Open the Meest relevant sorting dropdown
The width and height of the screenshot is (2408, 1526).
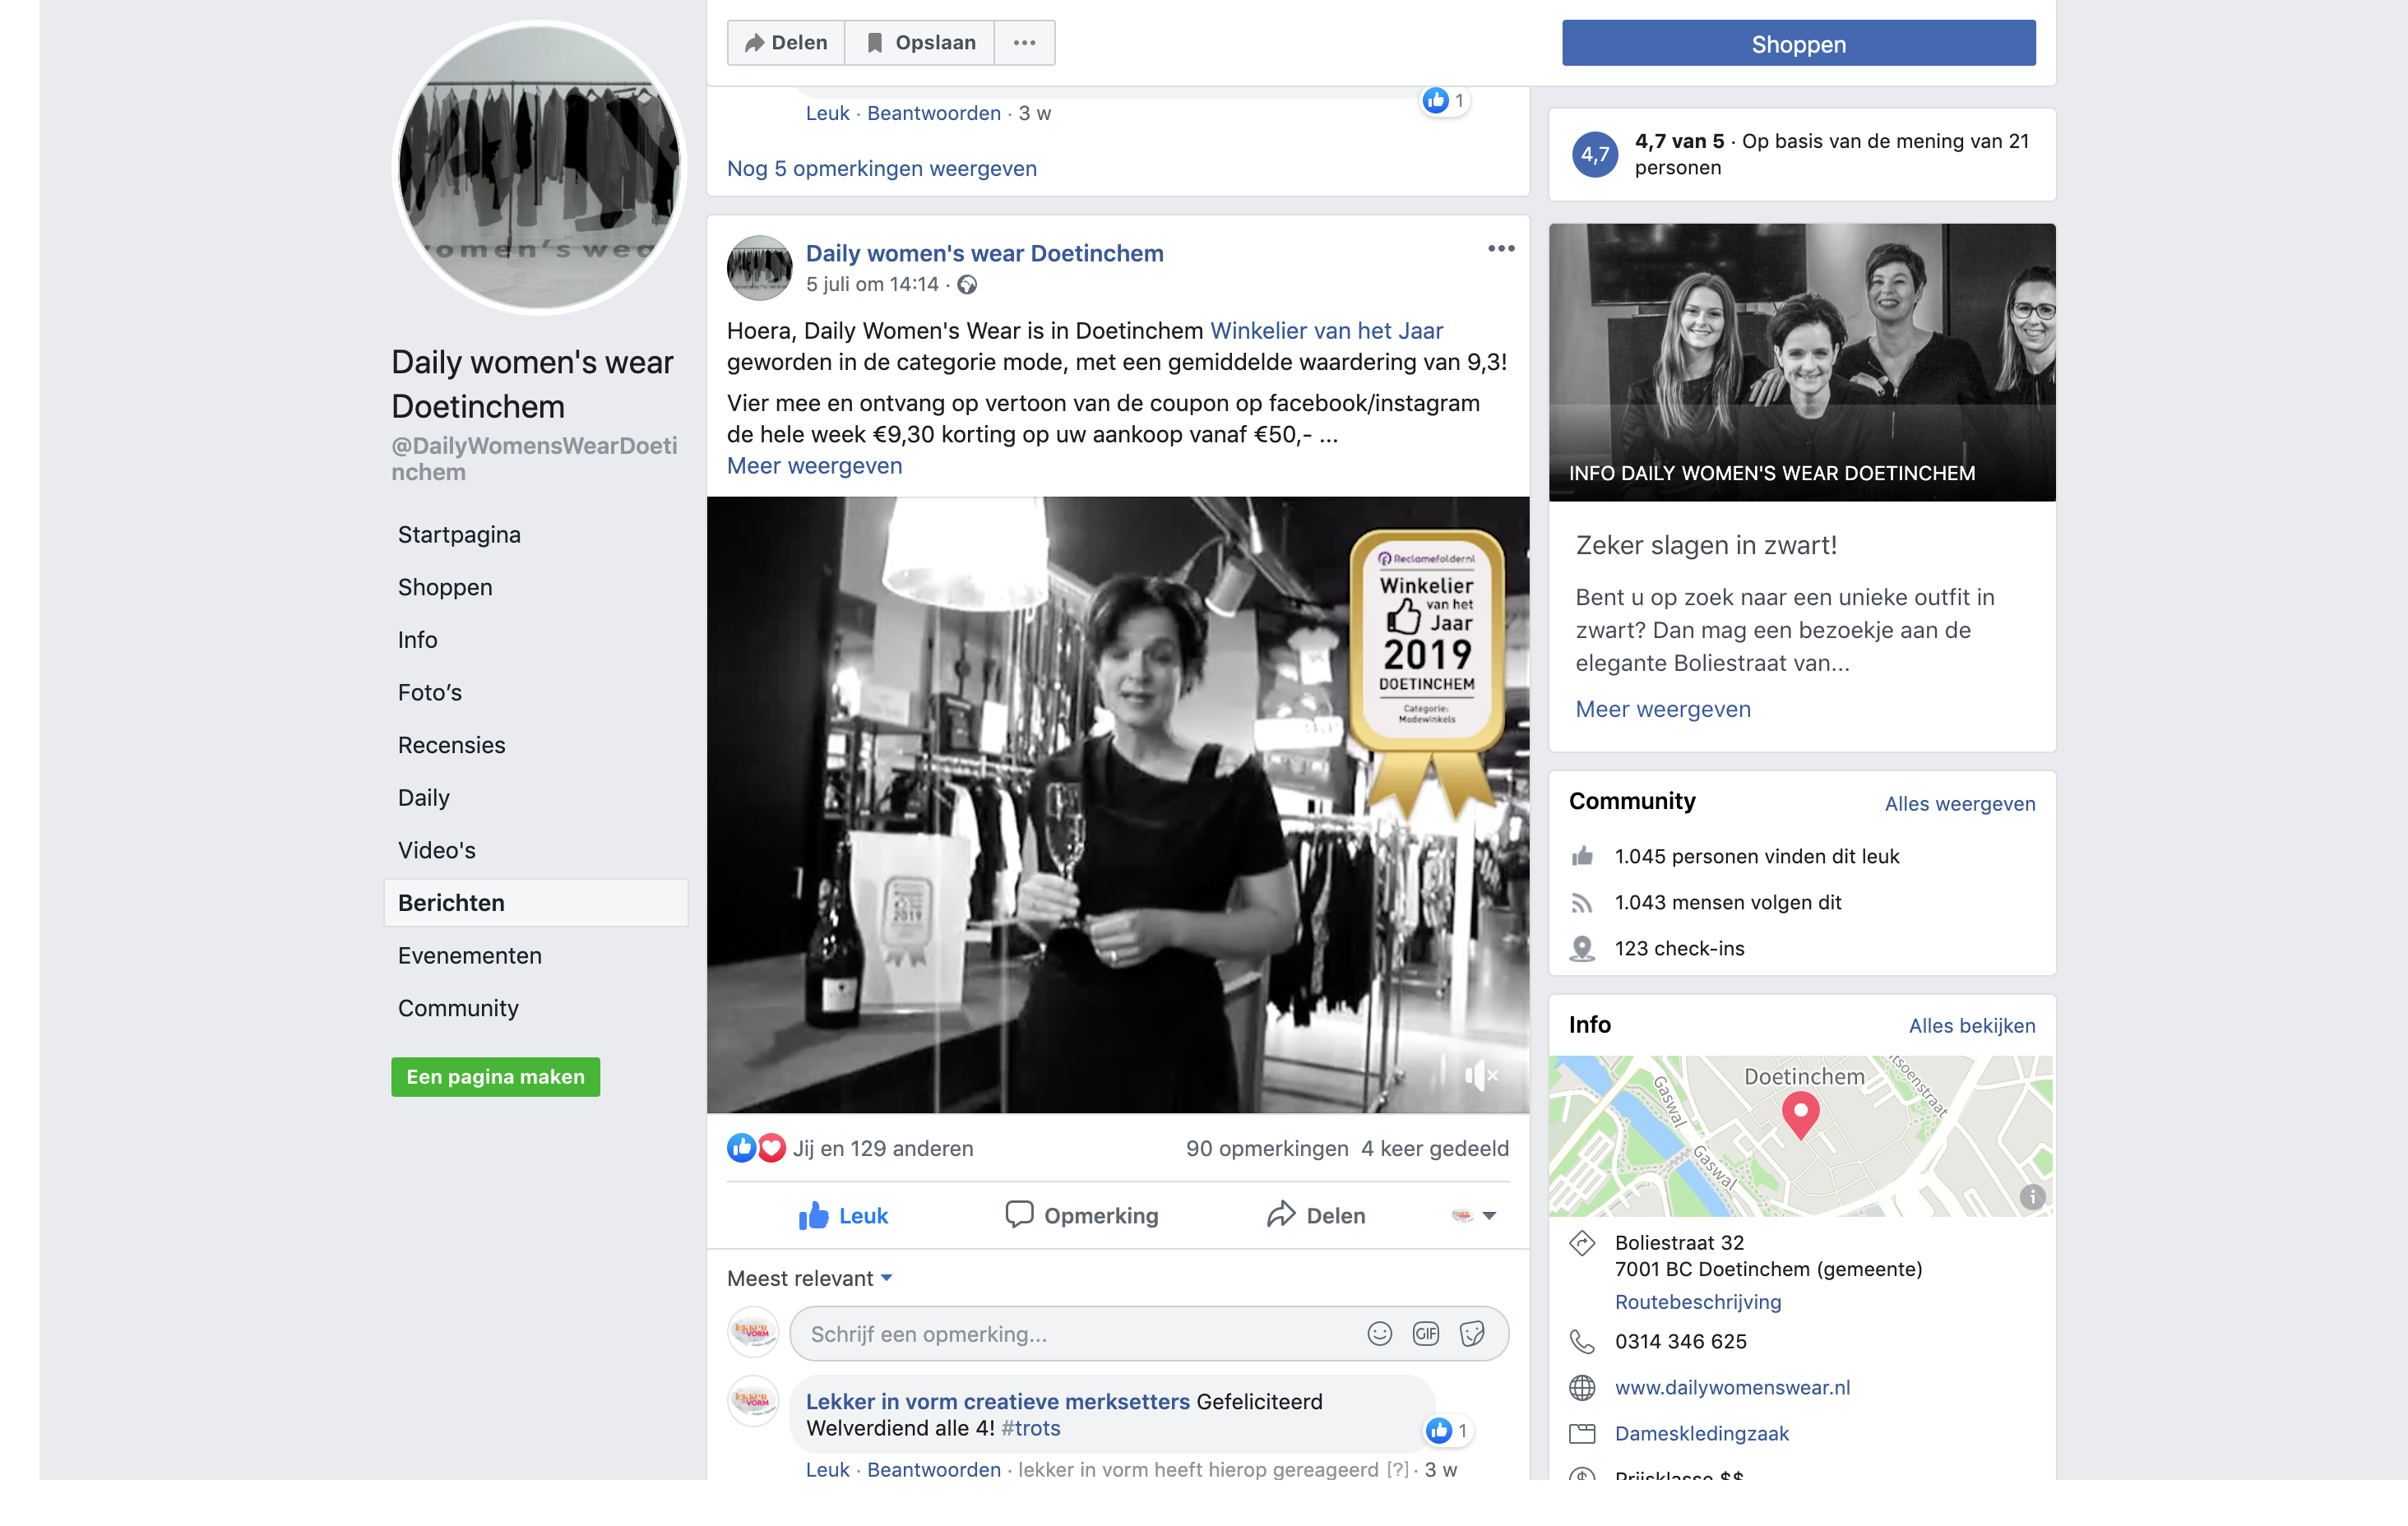(810, 1279)
